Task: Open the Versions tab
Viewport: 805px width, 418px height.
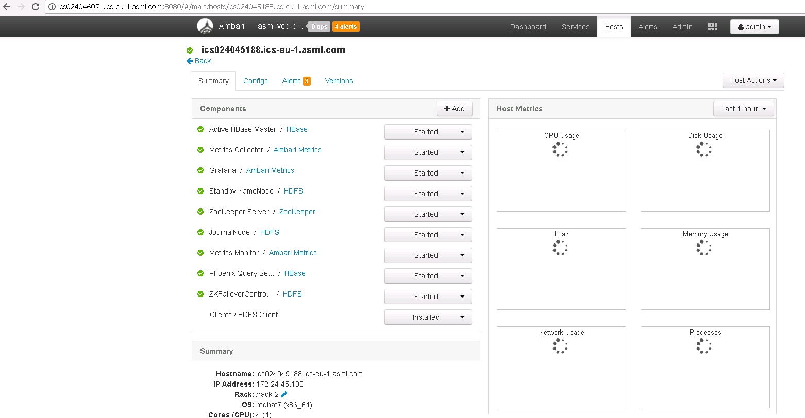Action: click(x=339, y=81)
